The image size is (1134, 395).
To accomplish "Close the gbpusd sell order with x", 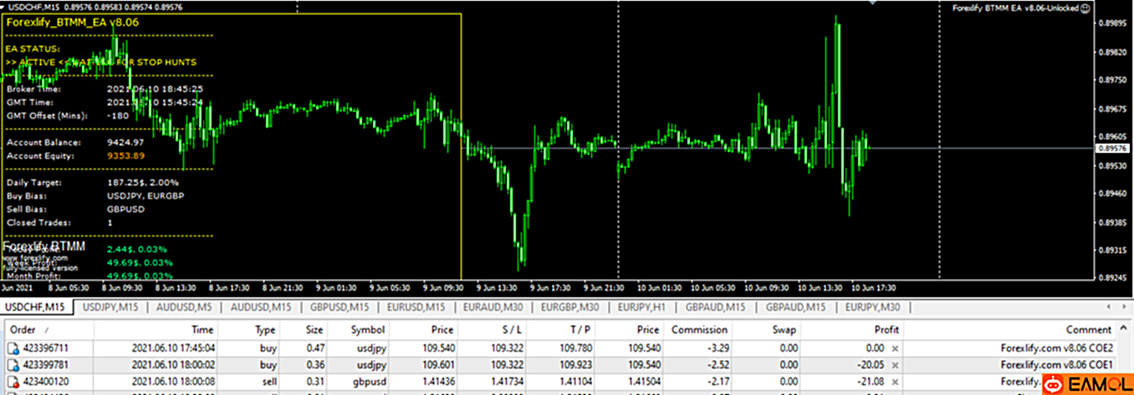I will tap(894, 381).
